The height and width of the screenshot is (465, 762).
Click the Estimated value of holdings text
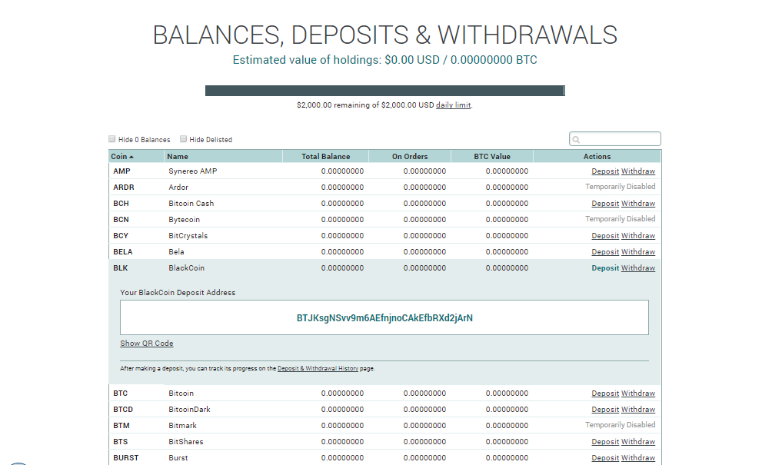[x=385, y=60]
